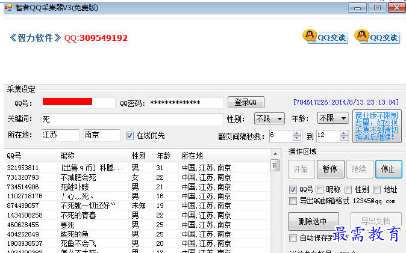Click the 暂停 button
This screenshot has width=406, height=253.
pos(330,169)
